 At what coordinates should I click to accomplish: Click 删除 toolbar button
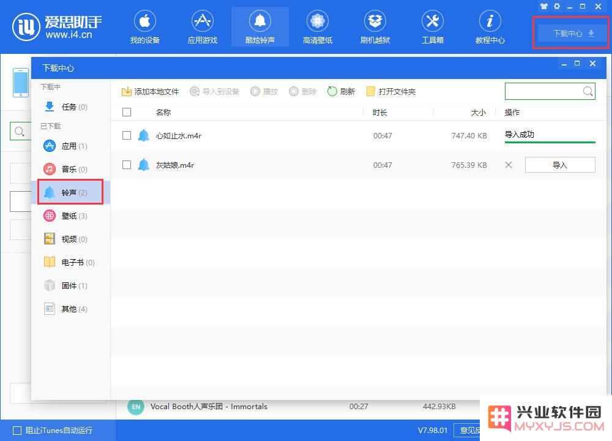coord(302,91)
